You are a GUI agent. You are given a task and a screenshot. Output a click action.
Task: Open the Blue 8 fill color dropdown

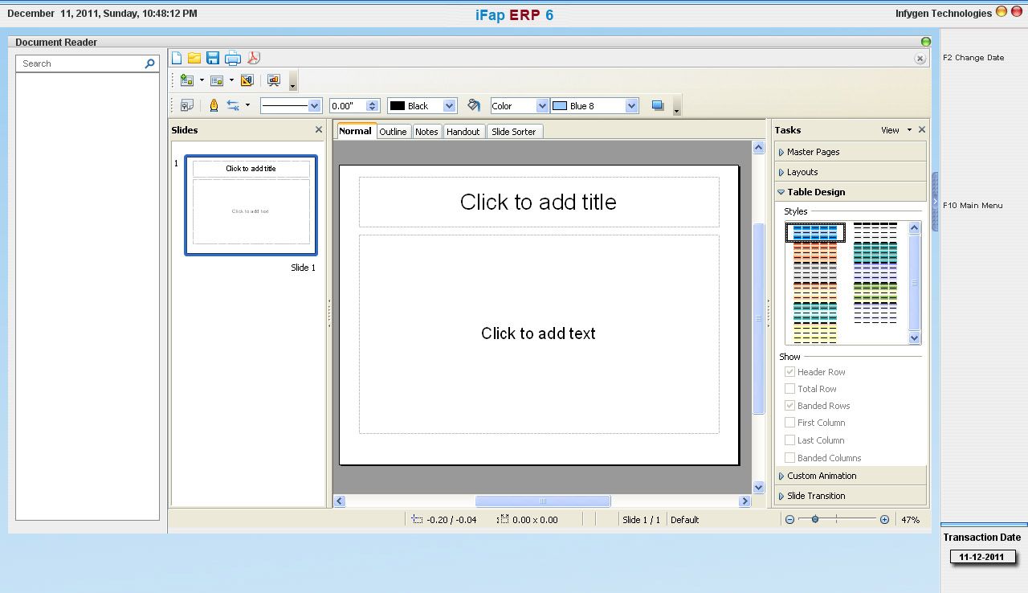point(631,106)
